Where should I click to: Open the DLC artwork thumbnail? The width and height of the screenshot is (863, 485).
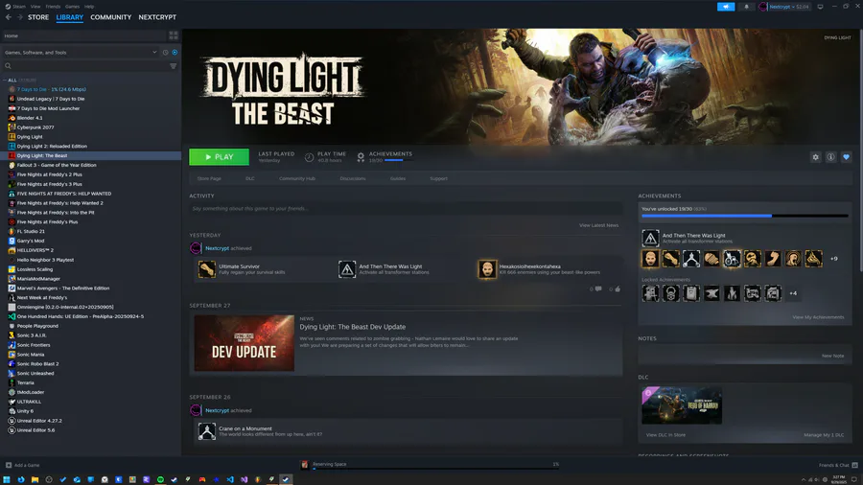[x=682, y=405]
